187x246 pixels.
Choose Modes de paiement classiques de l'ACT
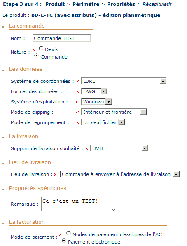(x=68, y=233)
